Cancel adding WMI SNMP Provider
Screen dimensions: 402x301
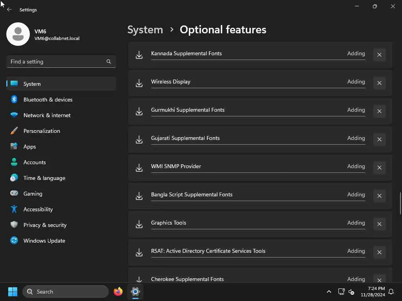379,168
